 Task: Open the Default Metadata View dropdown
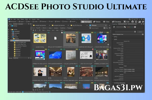(143, 34)
